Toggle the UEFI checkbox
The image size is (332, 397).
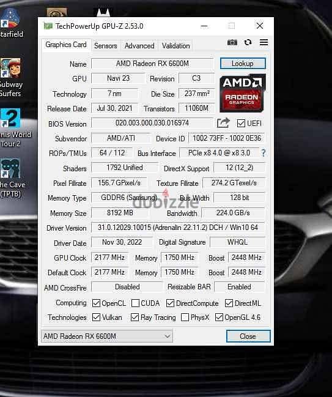pyautogui.click(x=241, y=124)
